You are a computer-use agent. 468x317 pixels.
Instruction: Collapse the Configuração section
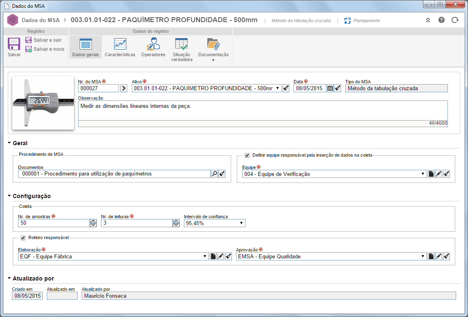(9, 196)
